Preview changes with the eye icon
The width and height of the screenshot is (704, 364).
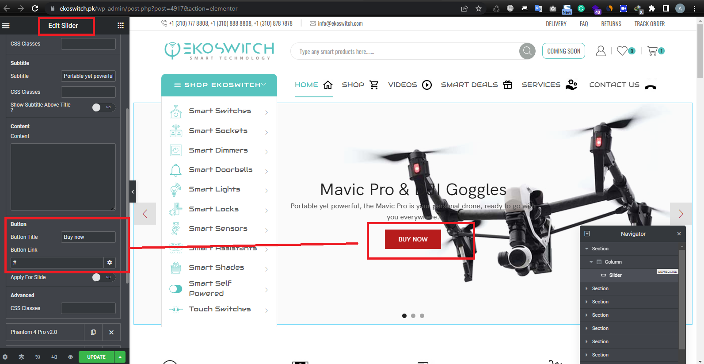(x=70, y=357)
